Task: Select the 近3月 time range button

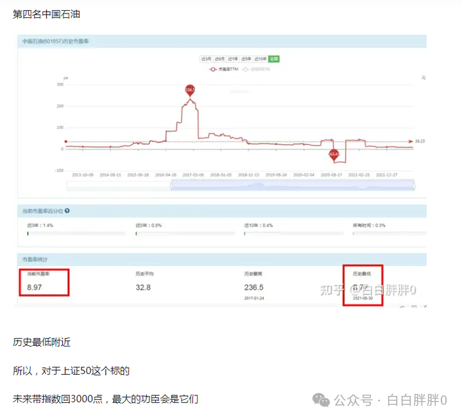Action: tap(206, 59)
